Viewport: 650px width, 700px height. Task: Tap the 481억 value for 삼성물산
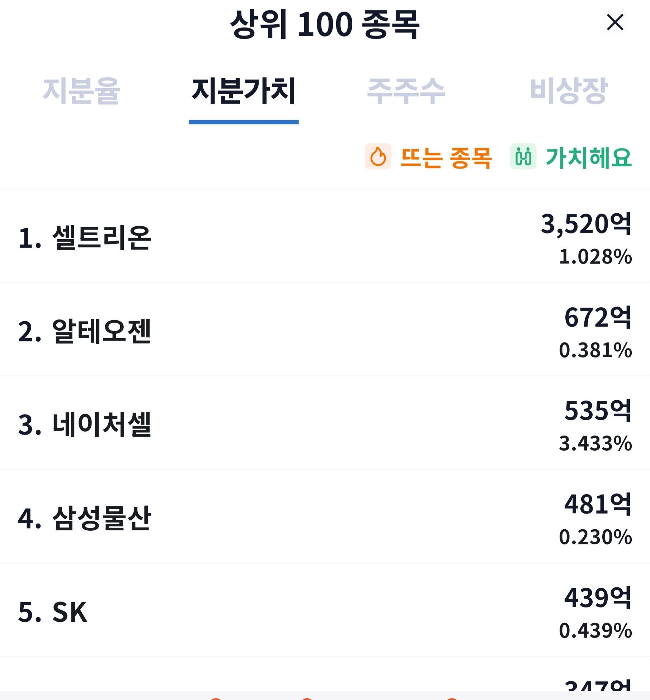[x=598, y=504]
